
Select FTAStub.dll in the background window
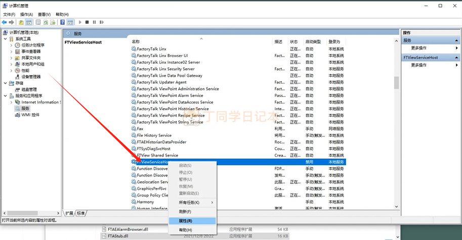pos(118,236)
